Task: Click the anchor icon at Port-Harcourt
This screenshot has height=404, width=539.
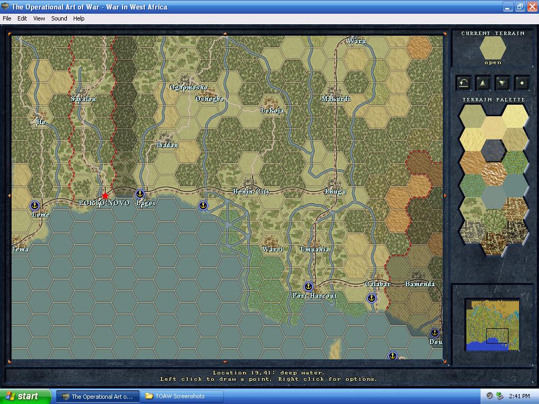Action: tap(308, 286)
